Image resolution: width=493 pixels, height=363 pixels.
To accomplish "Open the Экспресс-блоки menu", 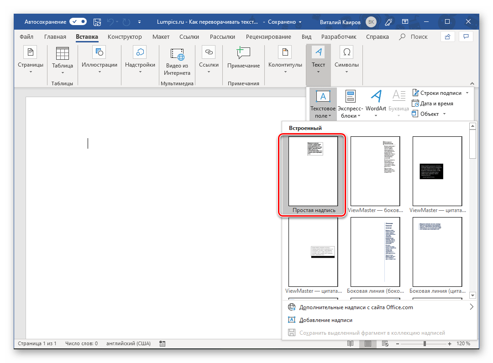I will coord(350,104).
